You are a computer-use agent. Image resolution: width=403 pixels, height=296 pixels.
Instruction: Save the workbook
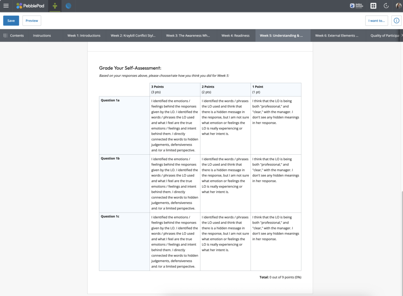point(11,20)
